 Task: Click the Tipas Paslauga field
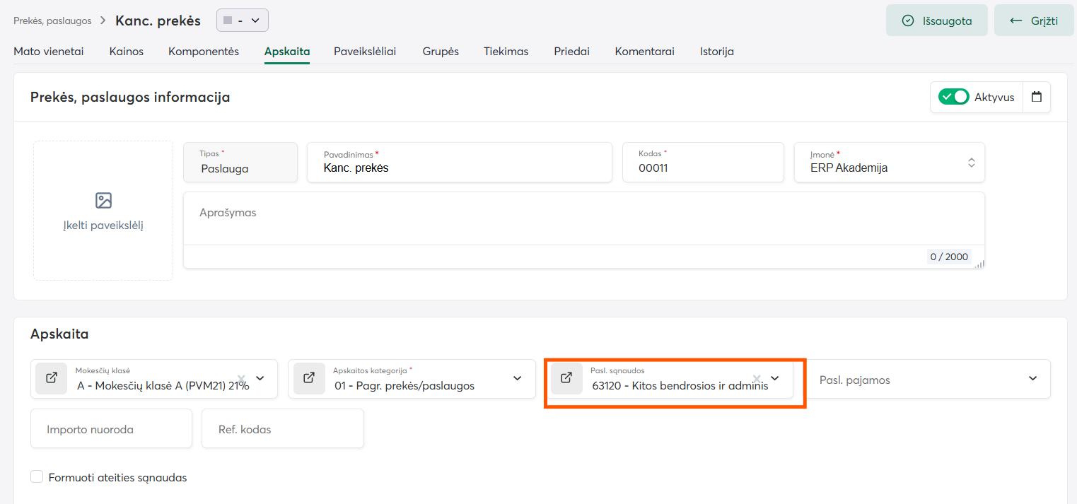240,162
